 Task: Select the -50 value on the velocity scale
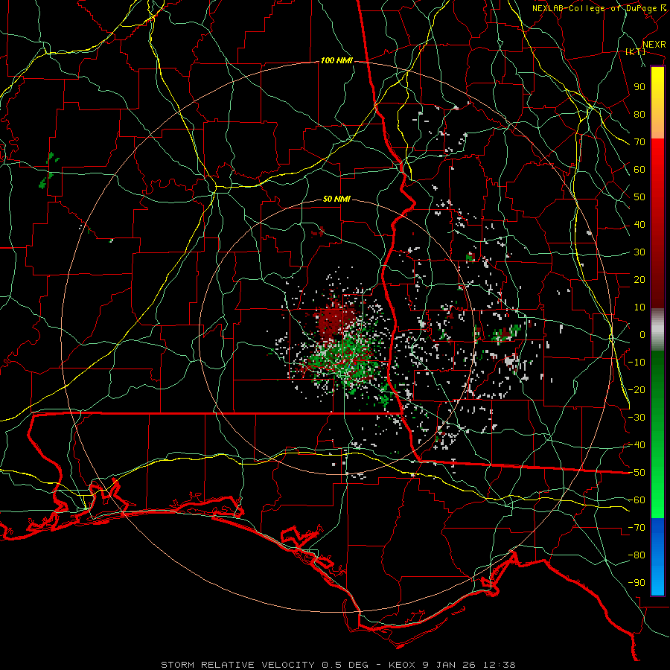click(x=636, y=473)
